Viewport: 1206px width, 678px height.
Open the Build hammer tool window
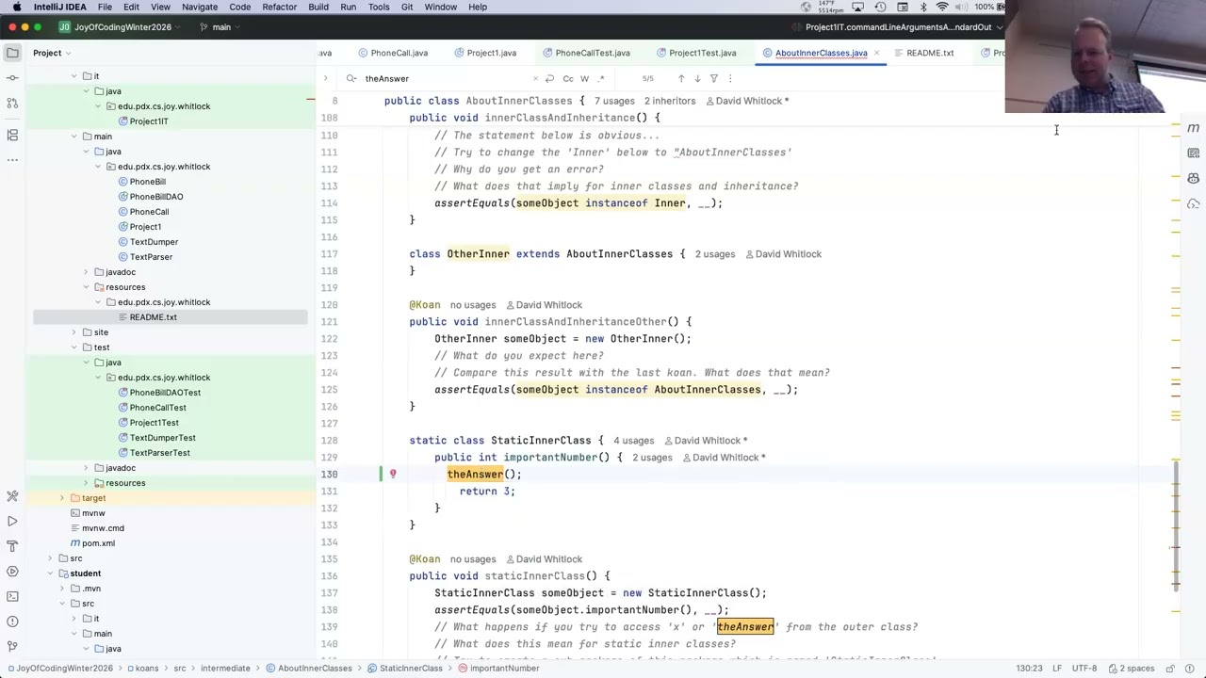pos(12,546)
